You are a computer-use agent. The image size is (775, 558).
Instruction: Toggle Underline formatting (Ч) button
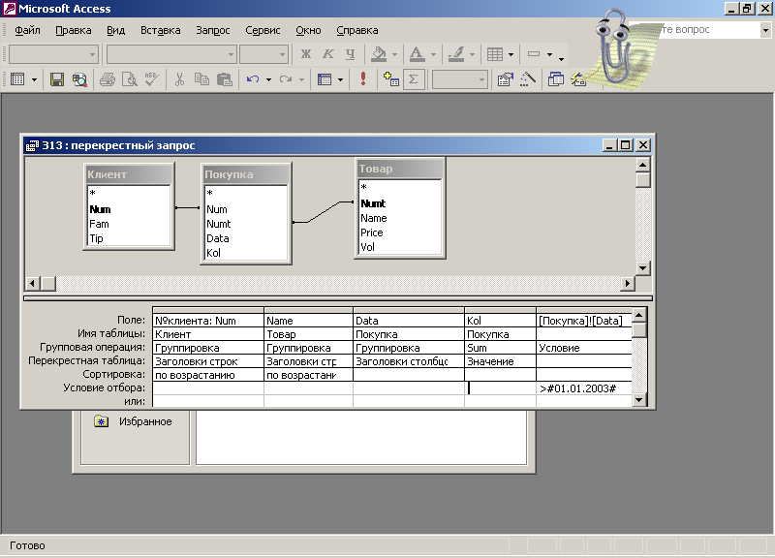351,54
